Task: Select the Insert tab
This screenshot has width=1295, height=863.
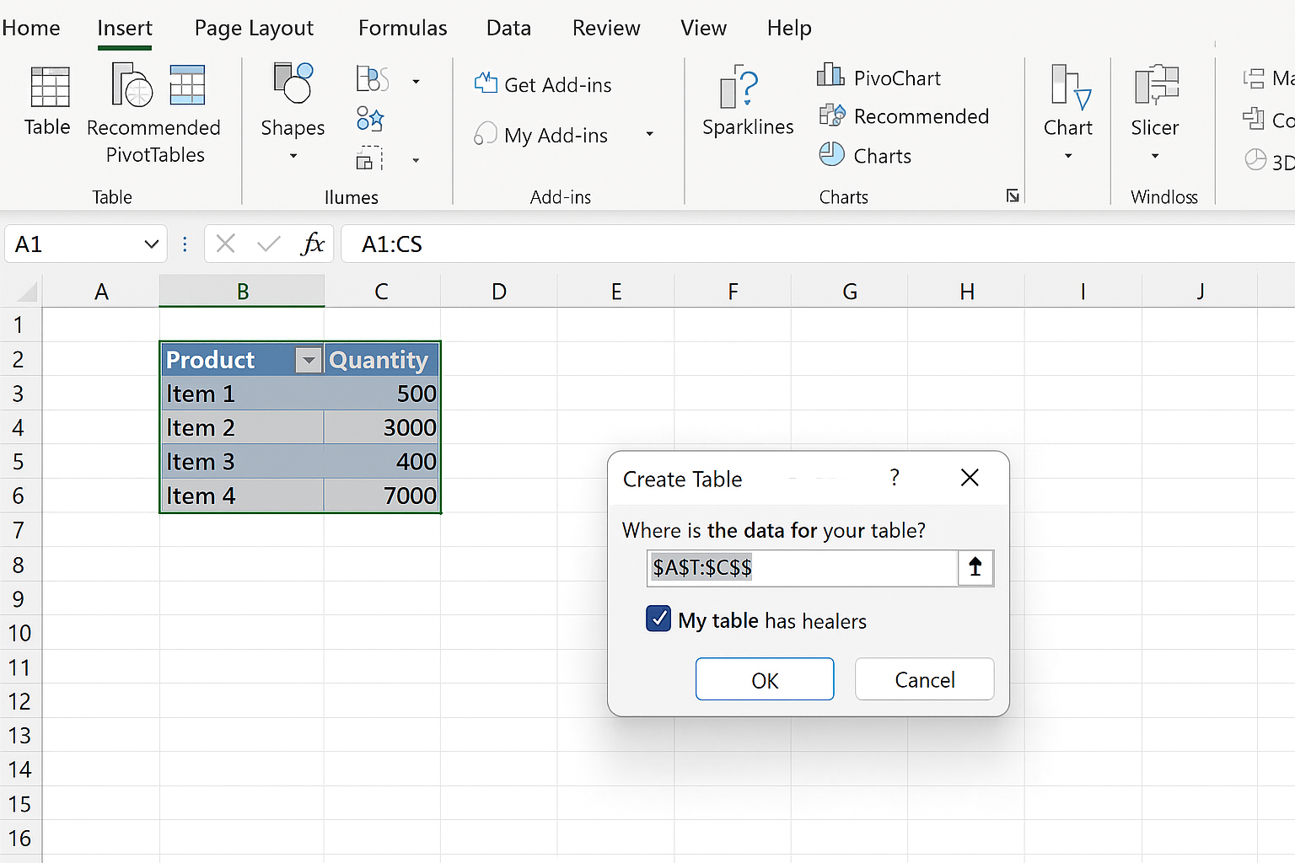Action: [125, 28]
